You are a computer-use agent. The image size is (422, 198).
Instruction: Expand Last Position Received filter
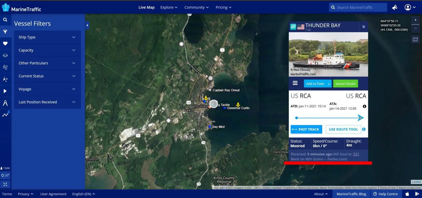(47, 102)
